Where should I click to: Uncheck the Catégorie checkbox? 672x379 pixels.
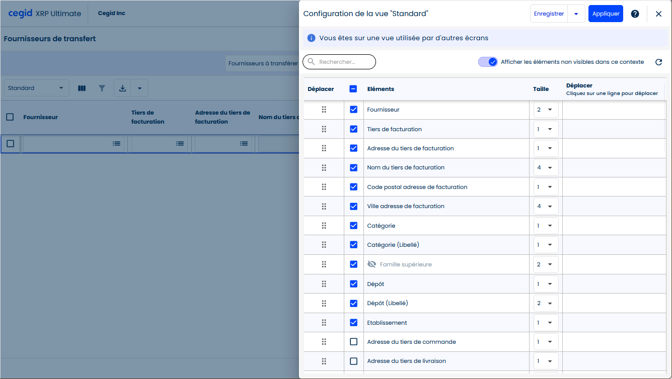(x=353, y=226)
